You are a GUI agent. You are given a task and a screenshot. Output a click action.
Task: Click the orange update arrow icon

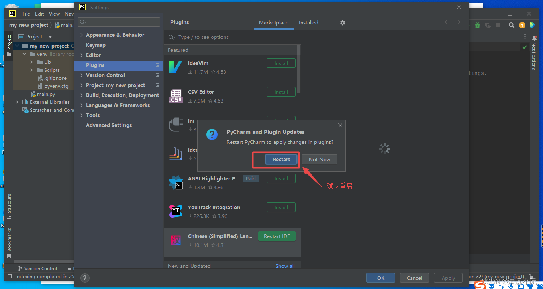click(x=522, y=25)
